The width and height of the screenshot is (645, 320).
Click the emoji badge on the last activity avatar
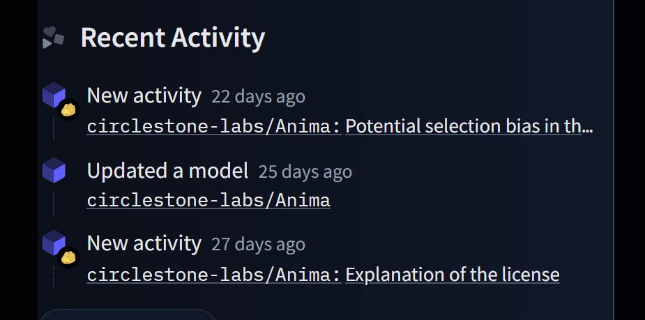[68, 257]
